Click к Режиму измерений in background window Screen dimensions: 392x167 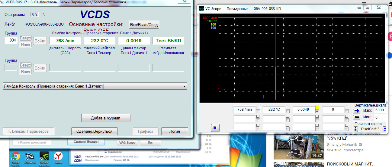pyautogui.click(x=31, y=143)
